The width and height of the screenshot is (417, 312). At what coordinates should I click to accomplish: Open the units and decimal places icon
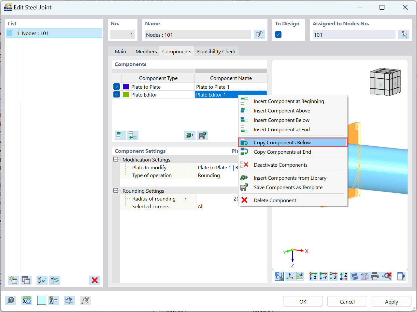pyautogui.click(x=27, y=300)
